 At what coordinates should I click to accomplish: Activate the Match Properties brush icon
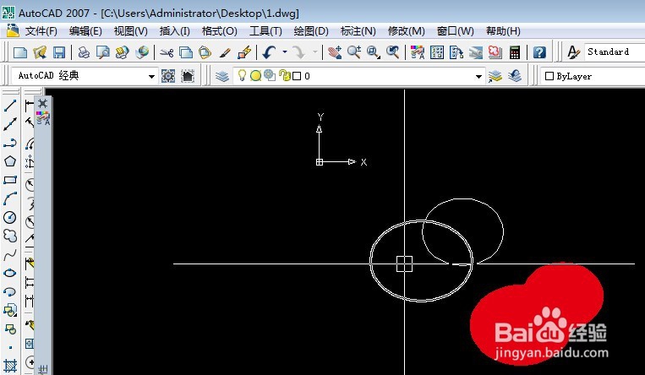225,52
